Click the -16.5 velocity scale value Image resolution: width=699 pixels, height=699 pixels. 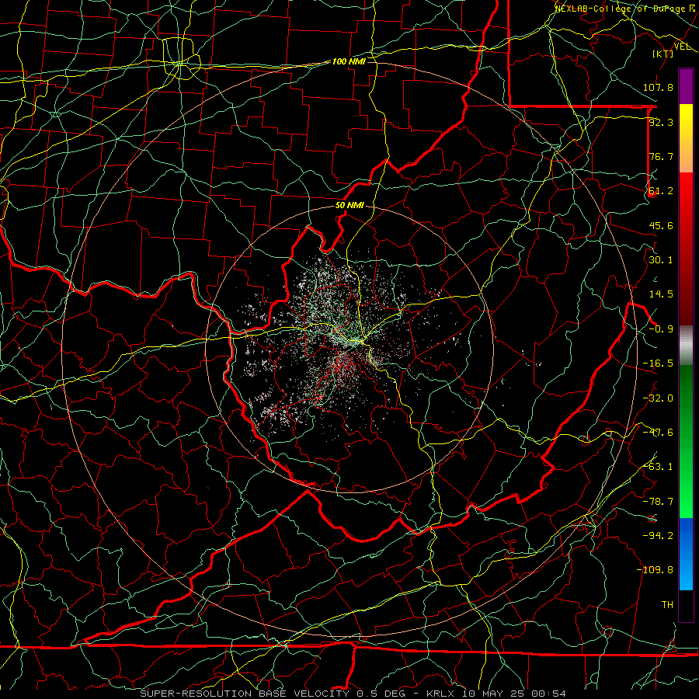click(x=658, y=363)
